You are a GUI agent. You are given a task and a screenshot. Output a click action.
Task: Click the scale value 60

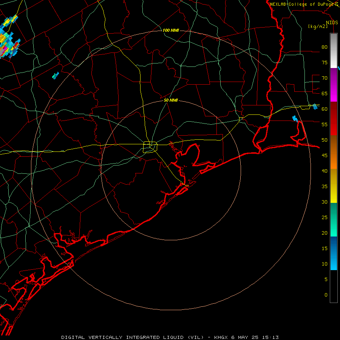(x=325, y=109)
